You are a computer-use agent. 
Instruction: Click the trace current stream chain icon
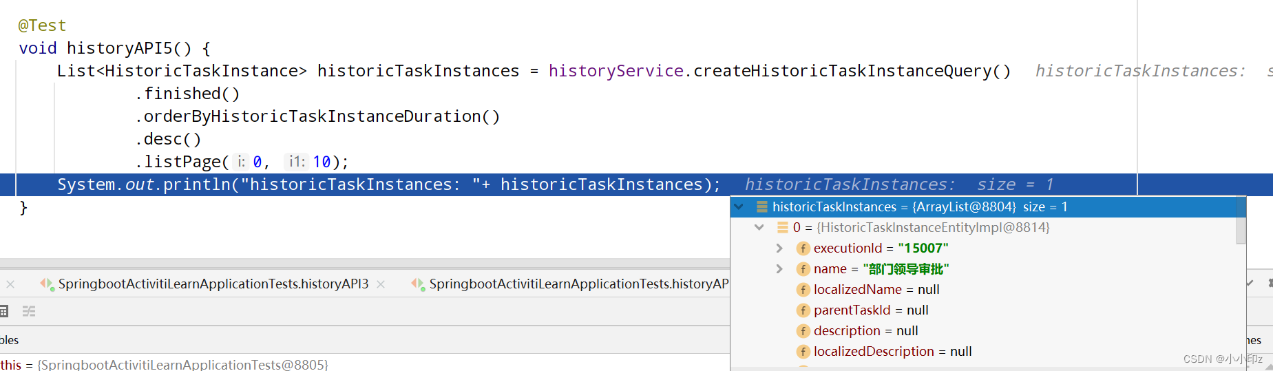[29, 311]
